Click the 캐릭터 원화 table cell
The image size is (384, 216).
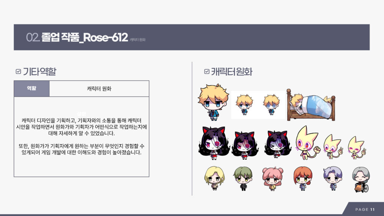tap(99, 88)
